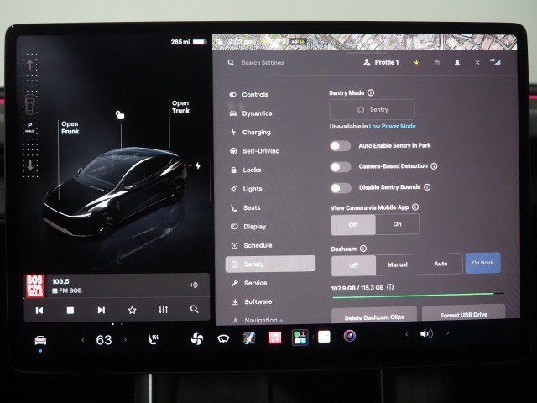Show info for USB storage usage
The image size is (537, 403).
tap(390, 287)
